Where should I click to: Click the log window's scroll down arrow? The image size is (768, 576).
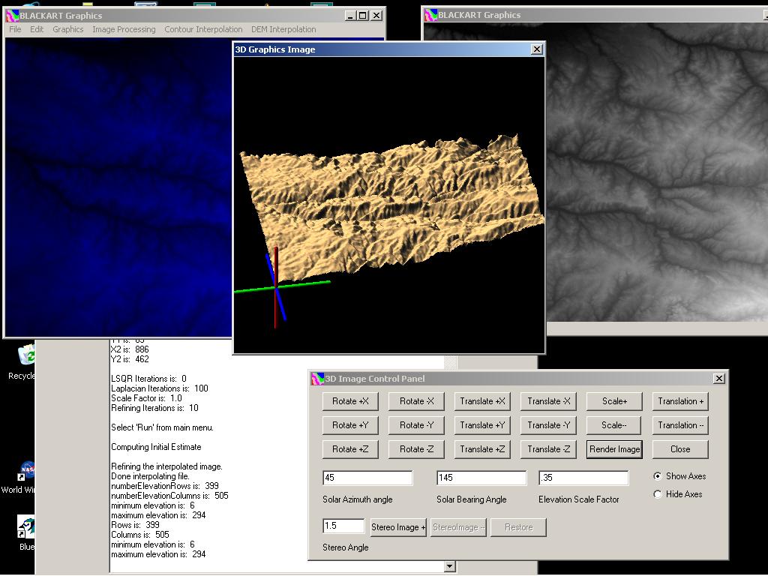tap(450, 567)
